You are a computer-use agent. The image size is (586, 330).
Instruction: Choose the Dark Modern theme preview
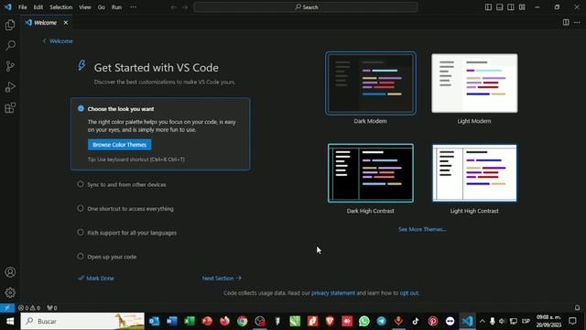click(370, 83)
